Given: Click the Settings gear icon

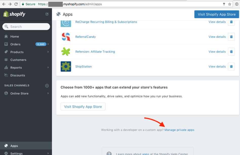Looking at the screenshot, I should point(6,153).
